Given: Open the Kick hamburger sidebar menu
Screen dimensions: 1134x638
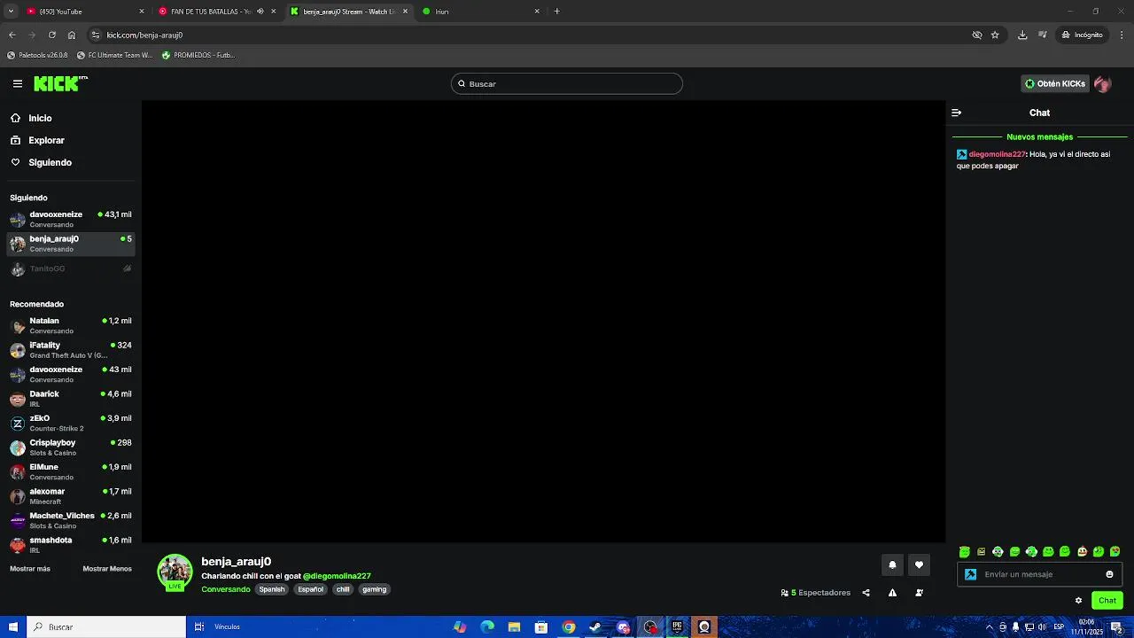Looking at the screenshot, I should (17, 83).
